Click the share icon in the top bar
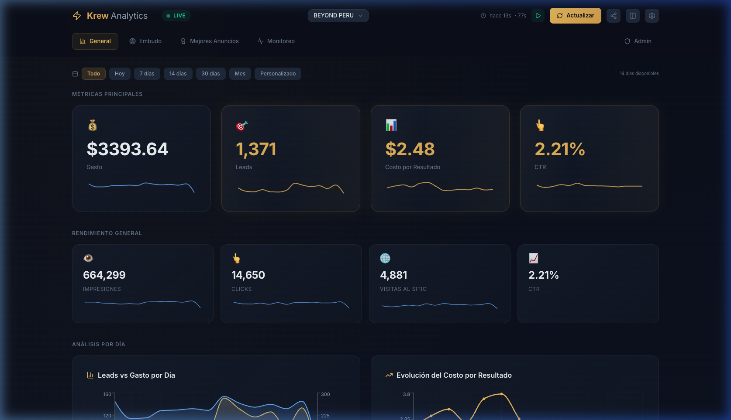731x420 pixels. click(613, 15)
